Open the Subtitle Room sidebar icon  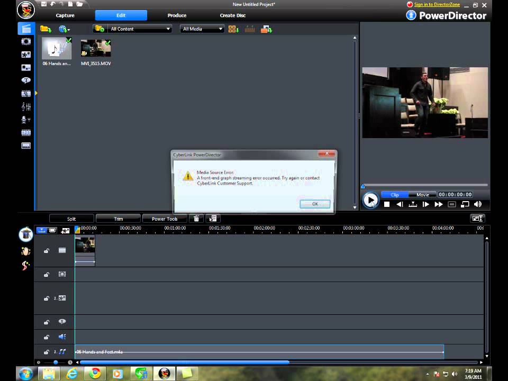pyautogui.click(x=26, y=146)
